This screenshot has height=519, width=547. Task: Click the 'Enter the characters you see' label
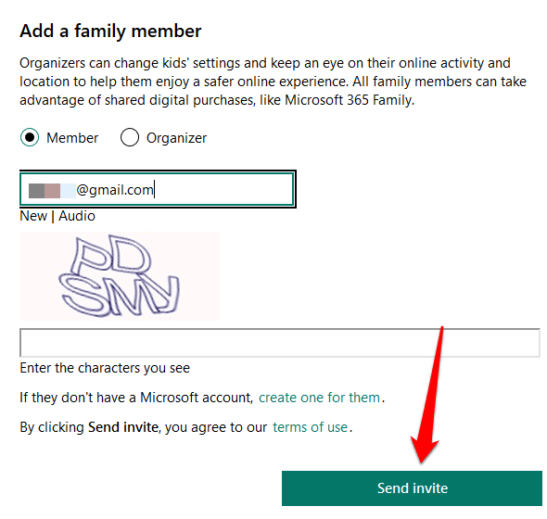pos(105,368)
